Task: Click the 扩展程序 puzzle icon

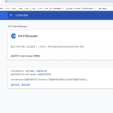Action: [100, 9]
